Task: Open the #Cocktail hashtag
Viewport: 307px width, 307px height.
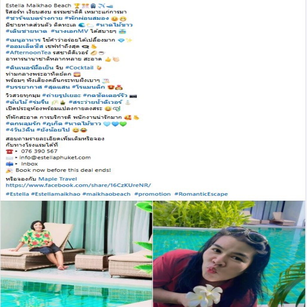Action: [x=79, y=68]
